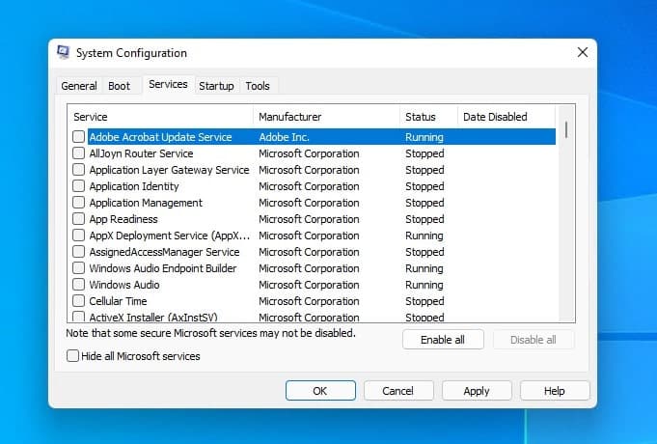
Task: Toggle the AllJoyn Router Service checkbox
Action: coord(78,153)
